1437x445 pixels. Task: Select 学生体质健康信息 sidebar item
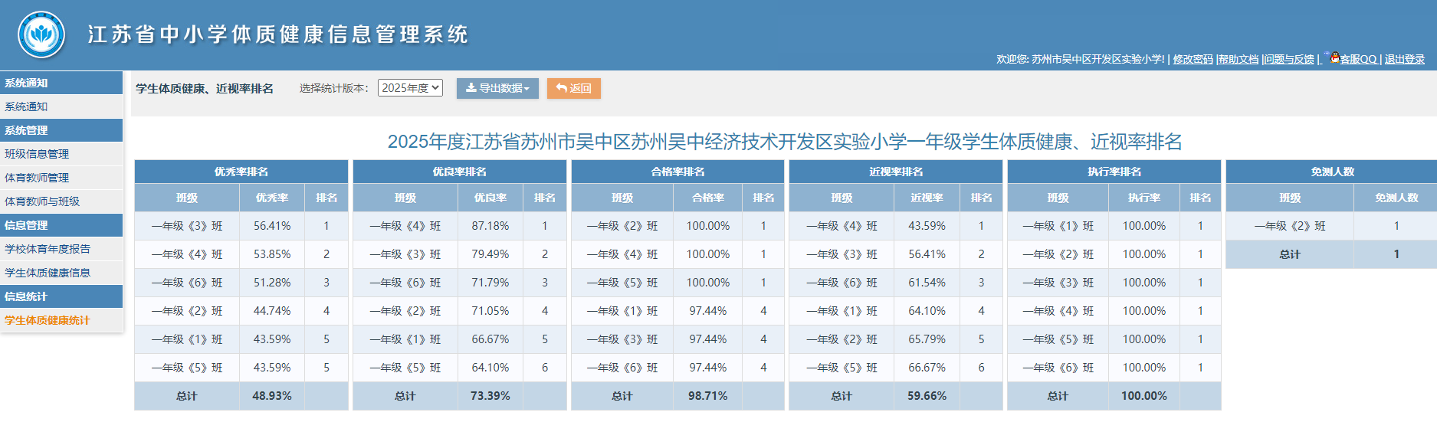pyautogui.click(x=48, y=273)
